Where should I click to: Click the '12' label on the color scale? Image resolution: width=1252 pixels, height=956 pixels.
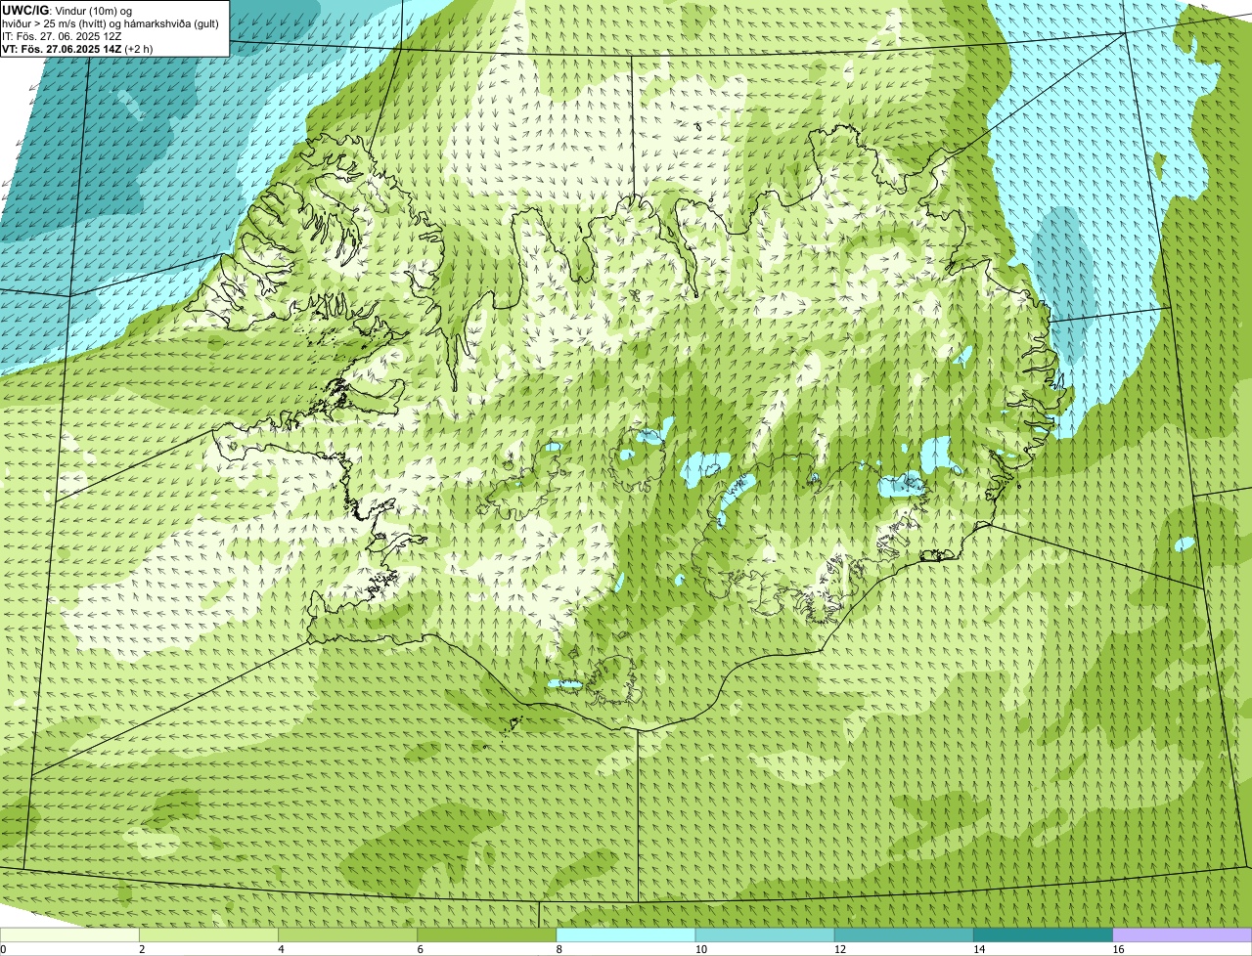coord(839,949)
